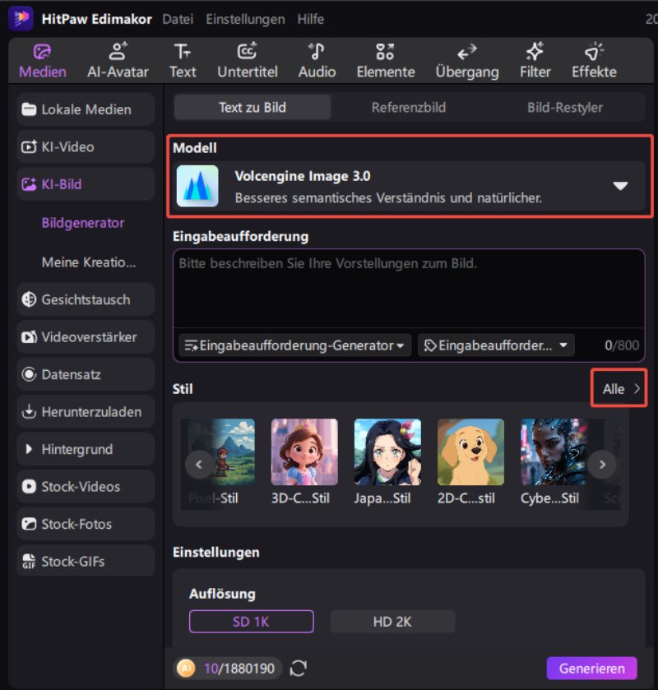The width and height of the screenshot is (658, 690).
Task: Switch to Referenzbild tab
Action: [x=409, y=108]
